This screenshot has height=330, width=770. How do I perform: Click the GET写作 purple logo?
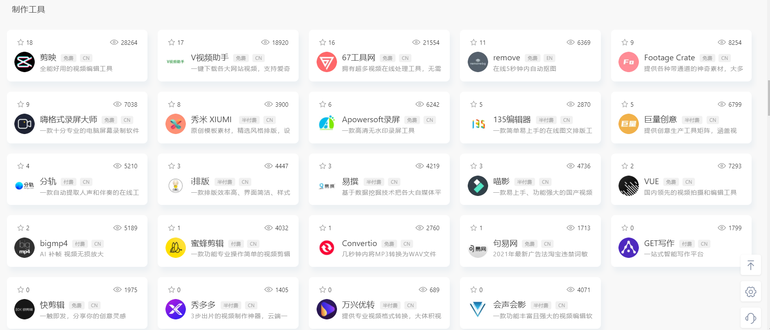[629, 248]
